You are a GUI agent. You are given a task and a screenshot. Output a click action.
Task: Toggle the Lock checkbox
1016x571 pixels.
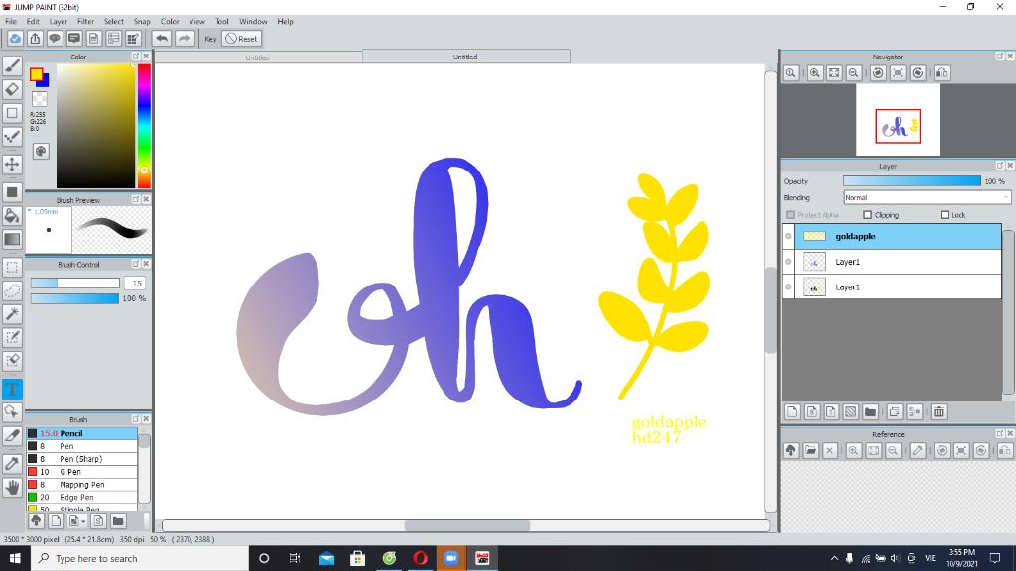945,215
